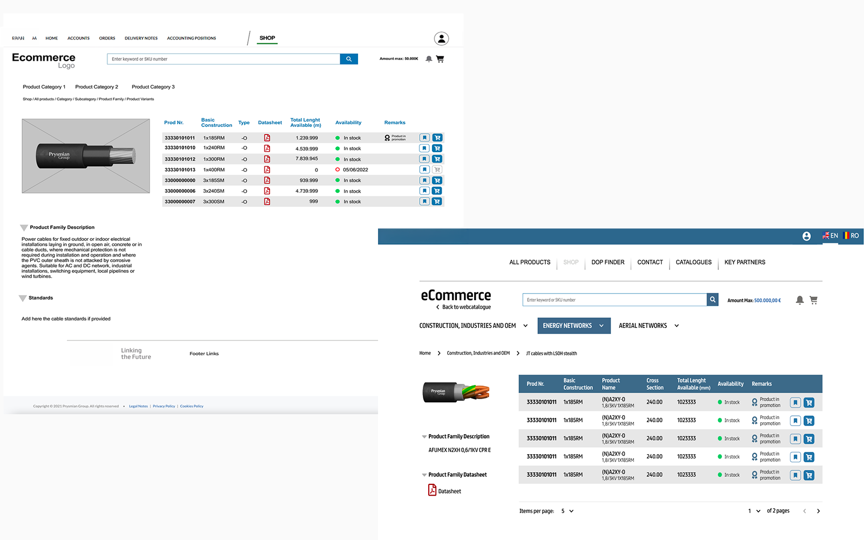
Task: Bookmark the 3x300SM product row
Action: 425,201
